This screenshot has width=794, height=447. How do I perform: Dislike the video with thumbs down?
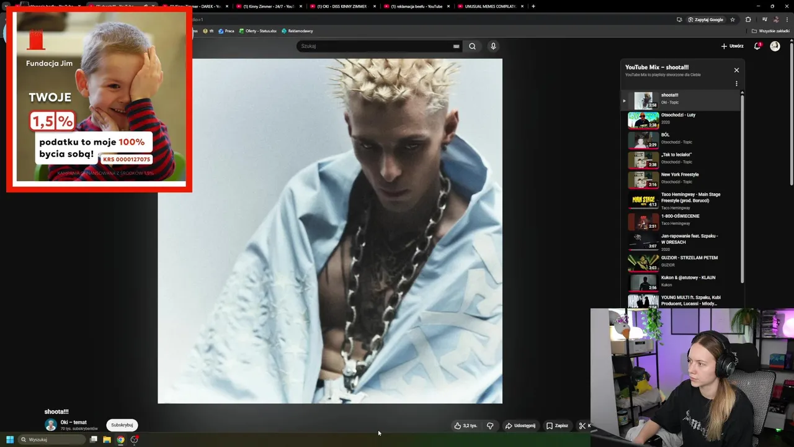pos(490,426)
